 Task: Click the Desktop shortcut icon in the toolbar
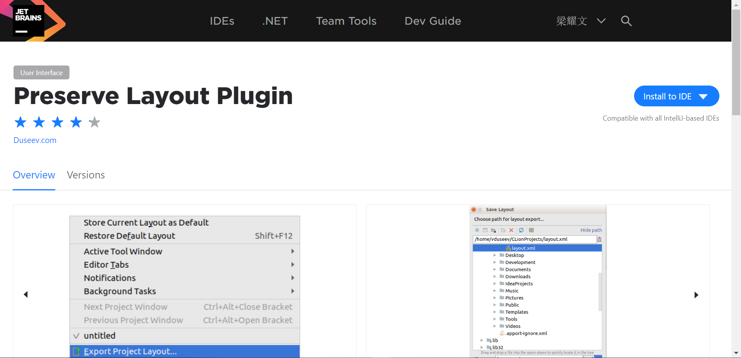(x=485, y=230)
